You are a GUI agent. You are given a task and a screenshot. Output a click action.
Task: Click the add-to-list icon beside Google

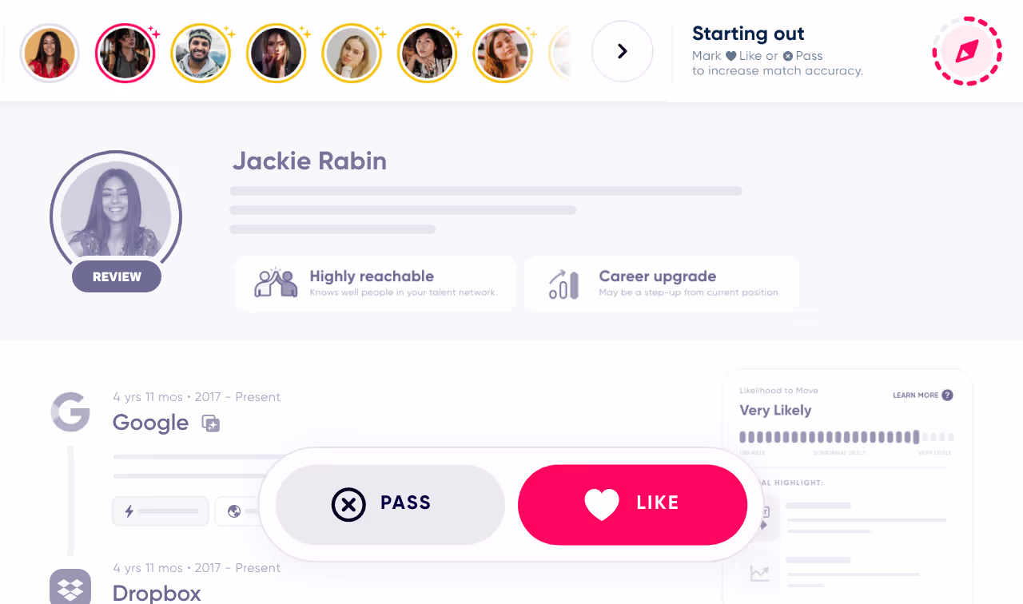(210, 423)
